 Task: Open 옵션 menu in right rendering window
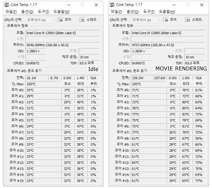[133, 12]
